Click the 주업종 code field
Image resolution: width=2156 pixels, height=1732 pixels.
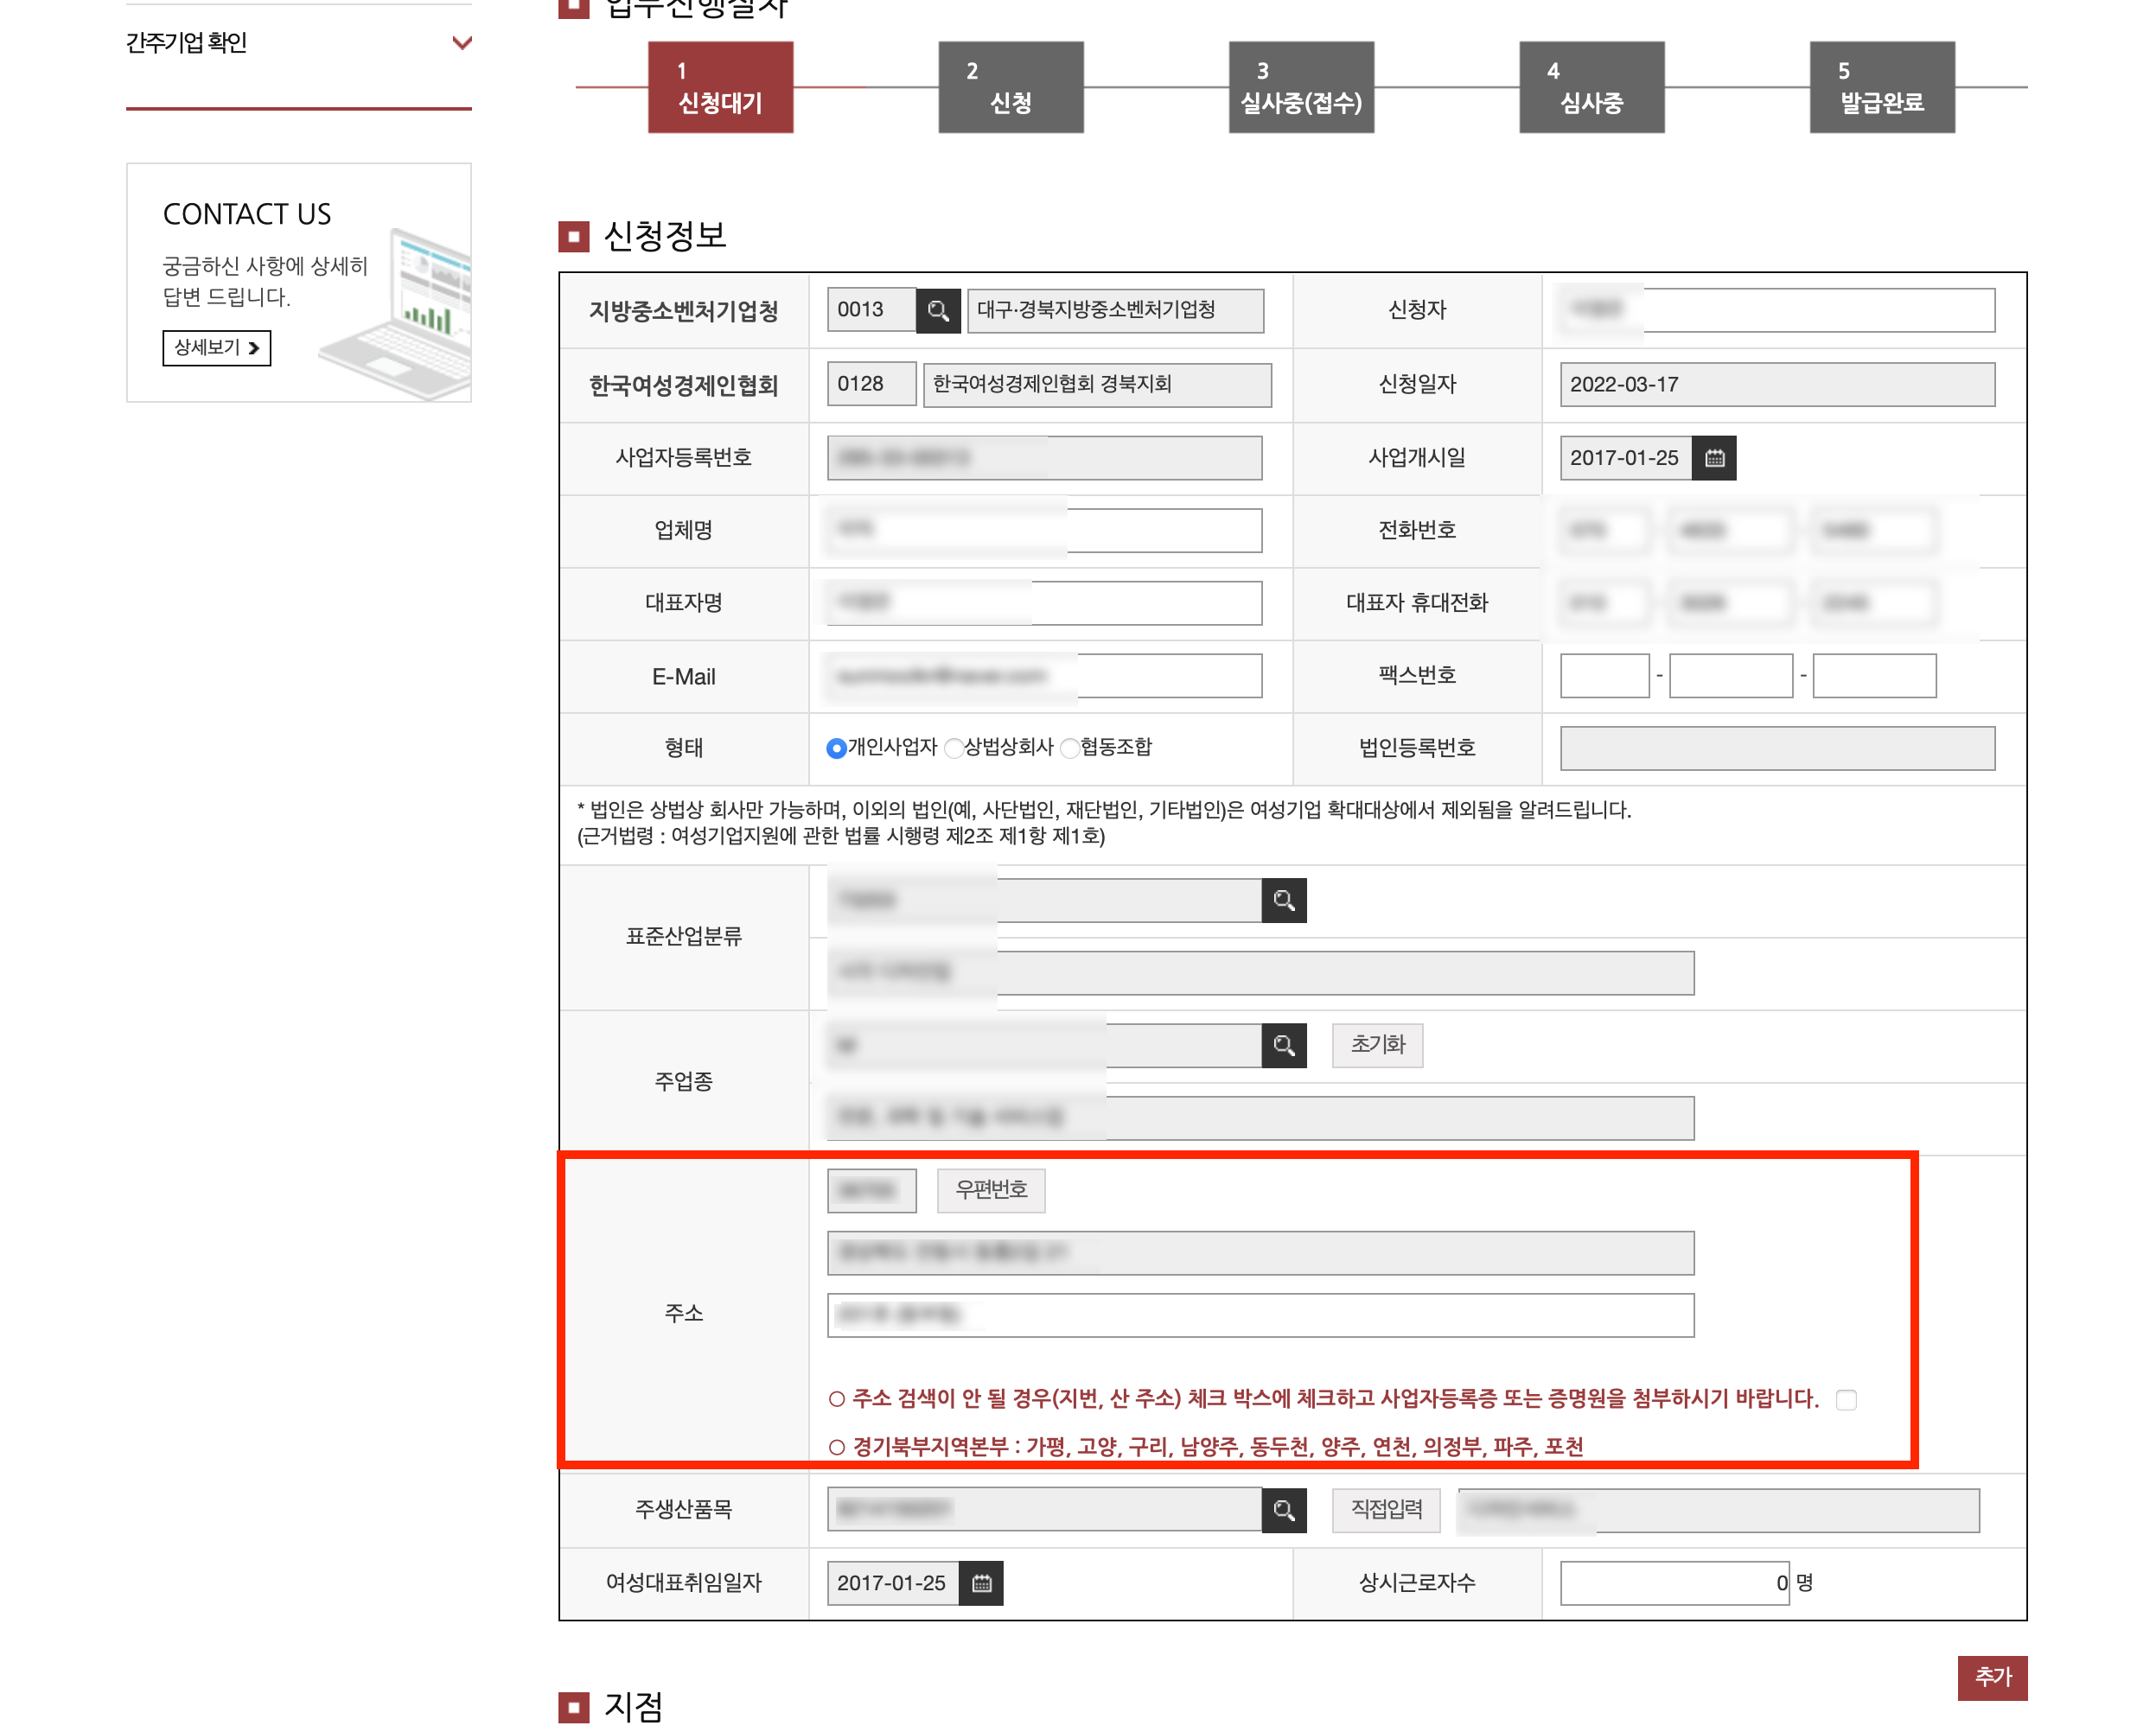click(1044, 1046)
